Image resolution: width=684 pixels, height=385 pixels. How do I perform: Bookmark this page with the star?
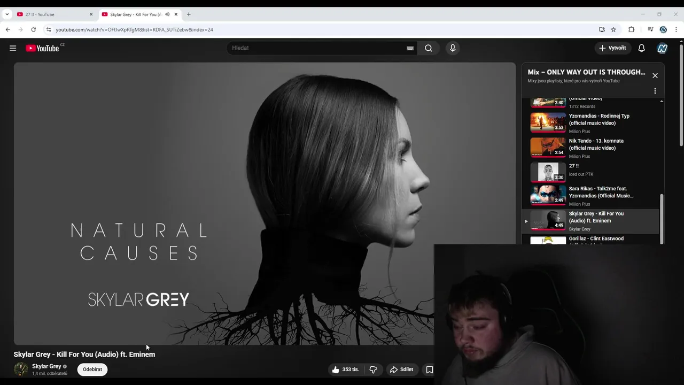tap(613, 29)
